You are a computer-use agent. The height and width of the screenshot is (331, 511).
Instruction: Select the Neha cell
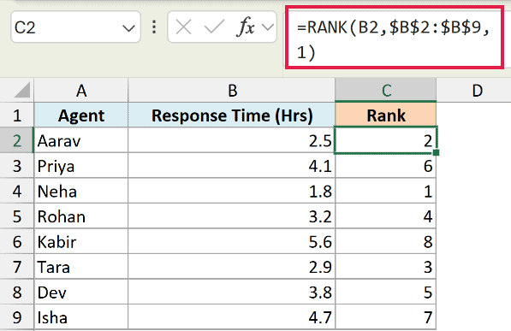tap(81, 191)
